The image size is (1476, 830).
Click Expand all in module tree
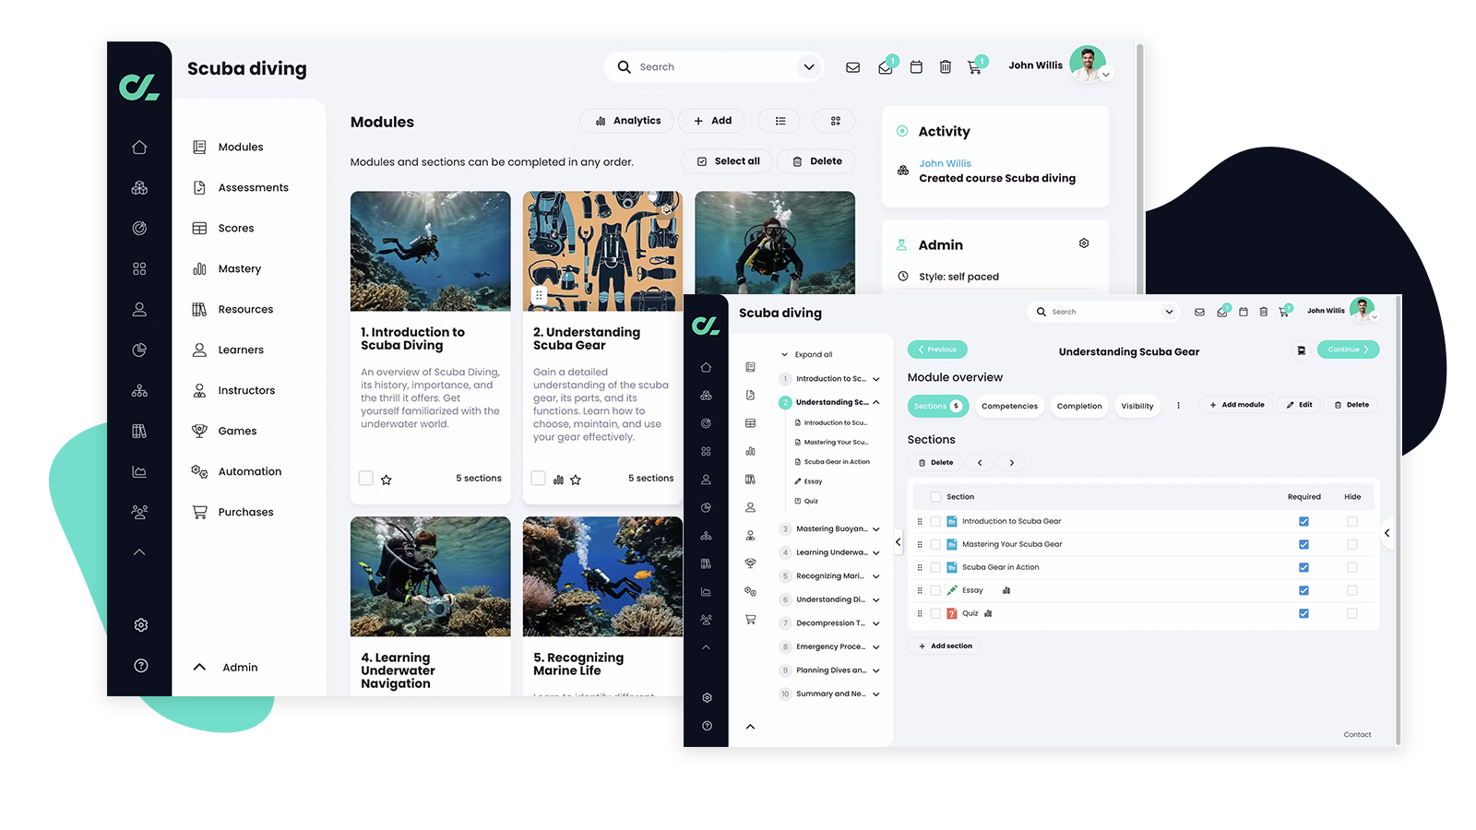pyautogui.click(x=807, y=354)
